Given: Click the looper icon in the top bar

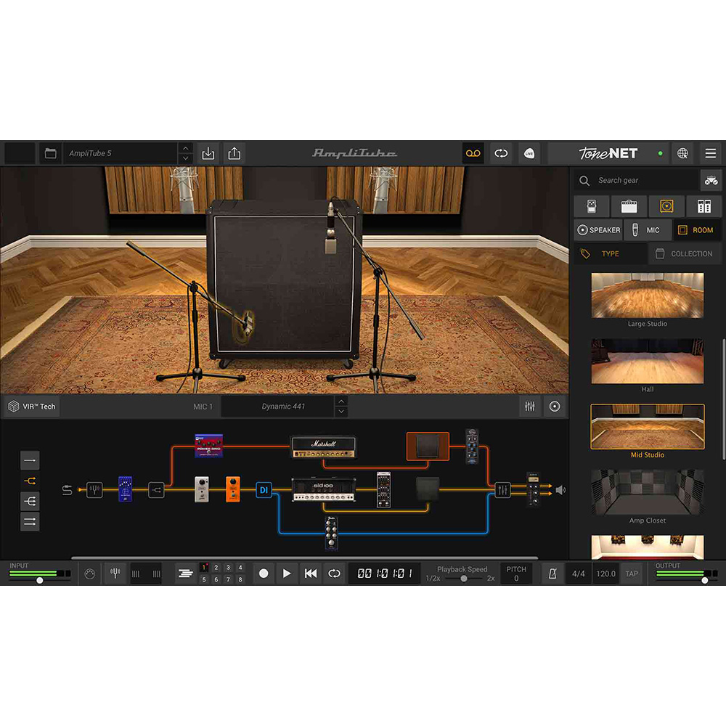Looking at the screenshot, I should click(473, 153).
